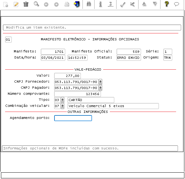Image resolution: width=185 pixels, height=179 pixels.
Task: Click the CNPJ Fornecedor value field
Action: 76,82
